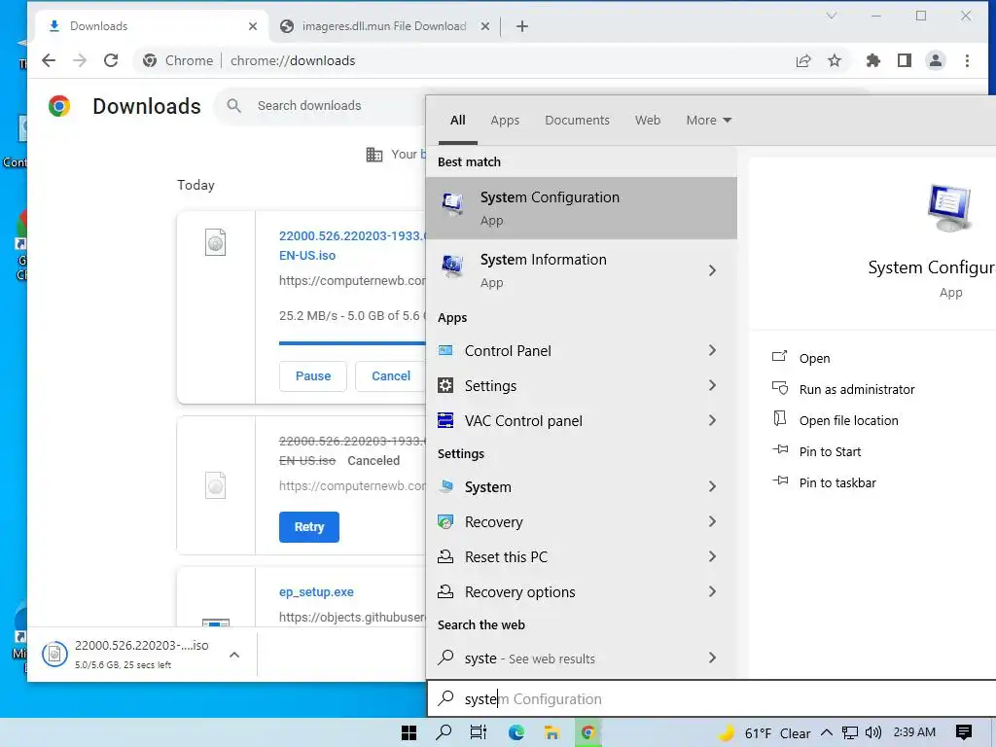996x747 pixels.
Task: Open the Windows Start button
Action: pos(409,732)
